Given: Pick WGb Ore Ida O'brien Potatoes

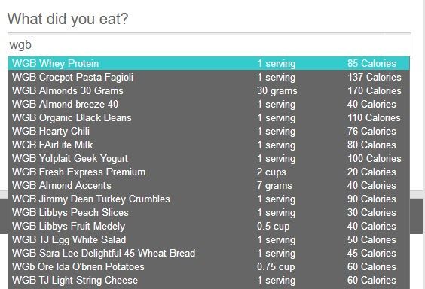Looking at the screenshot, I should [x=209, y=266].
